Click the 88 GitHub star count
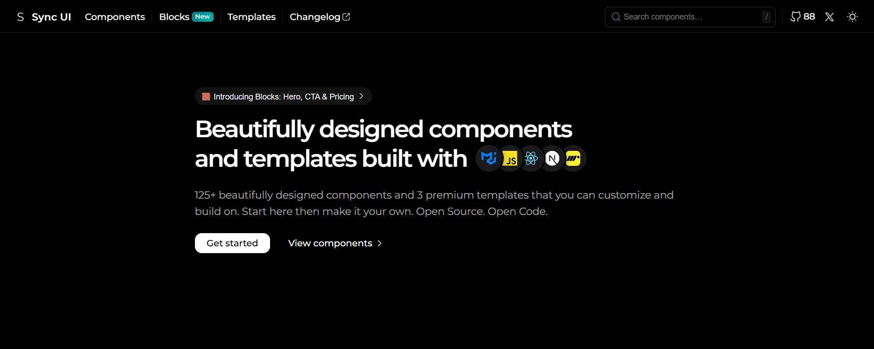The image size is (874, 349). tap(809, 16)
